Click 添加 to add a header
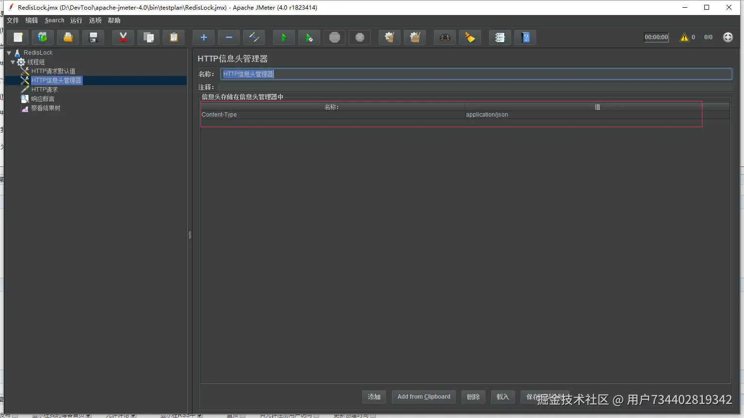This screenshot has width=744, height=418. (x=374, y=397)
